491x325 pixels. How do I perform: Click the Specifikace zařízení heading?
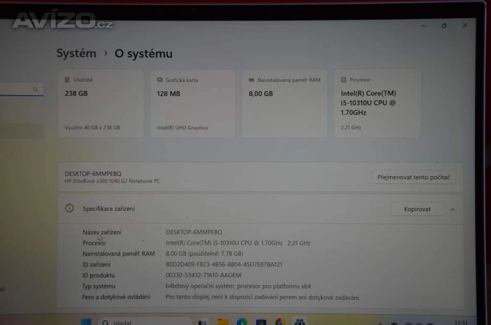(109, 209)
